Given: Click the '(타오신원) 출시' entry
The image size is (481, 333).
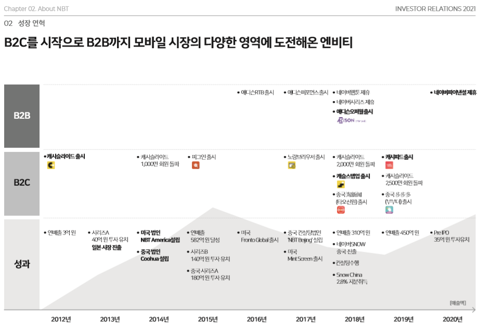Looking at the screenshot, I should pyautogui.click(x=351, y=202).
